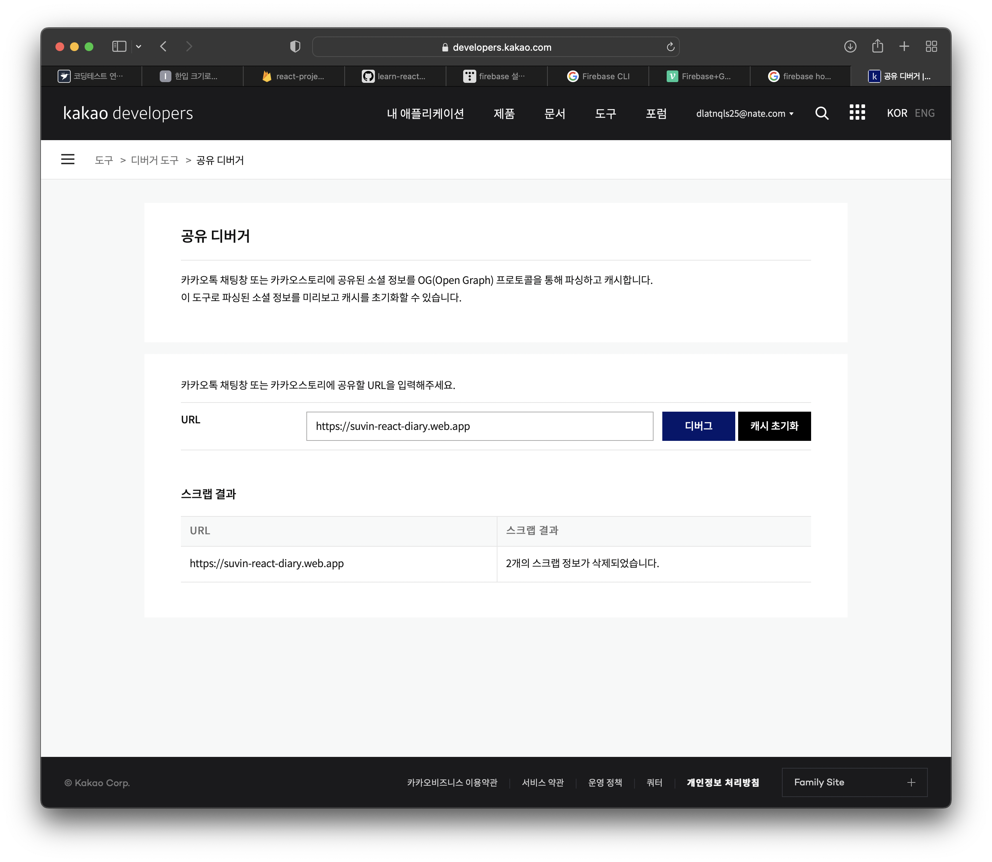
Task: Switch to the Firebase CLI tab
Action: (598, 77)
